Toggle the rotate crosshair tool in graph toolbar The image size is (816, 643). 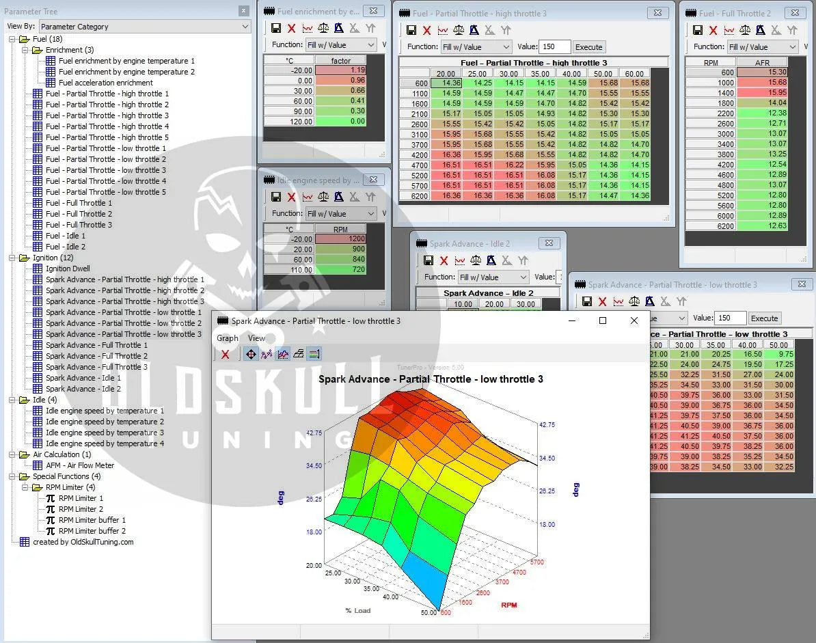click(x=251, y=354)
